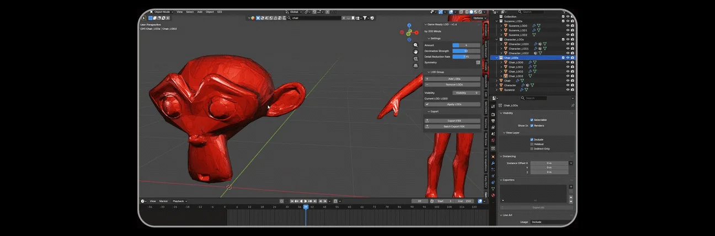Select Suzanne_LOD0 in the outliner

tap(517, 26)
